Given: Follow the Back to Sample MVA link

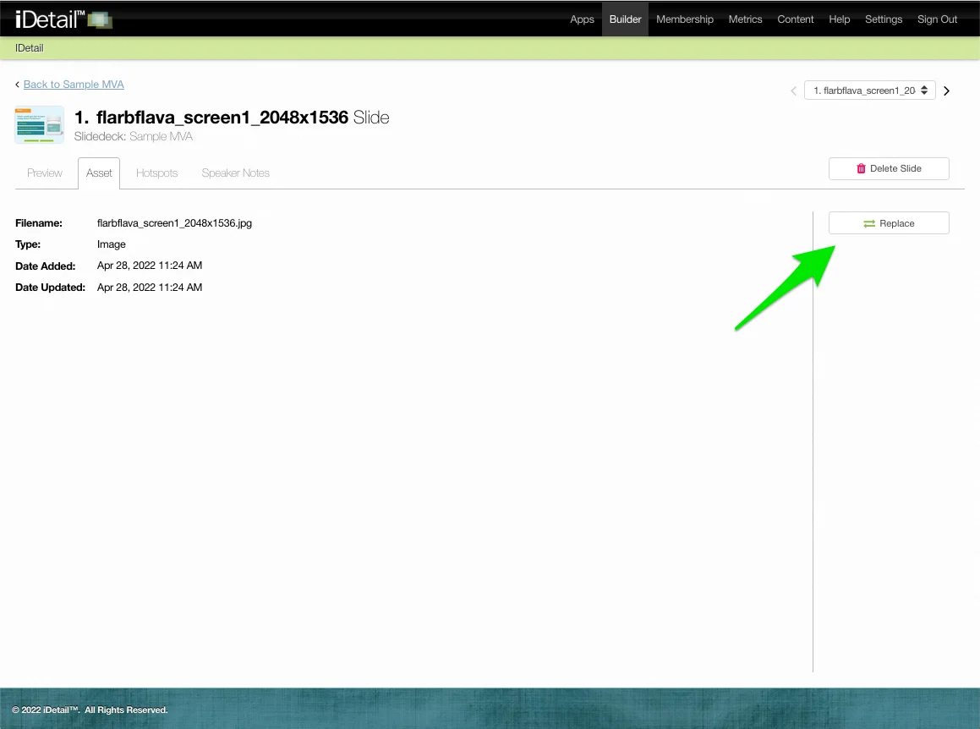Looking at the screenshot, I should pyautogui.click(x=74, y=85).
